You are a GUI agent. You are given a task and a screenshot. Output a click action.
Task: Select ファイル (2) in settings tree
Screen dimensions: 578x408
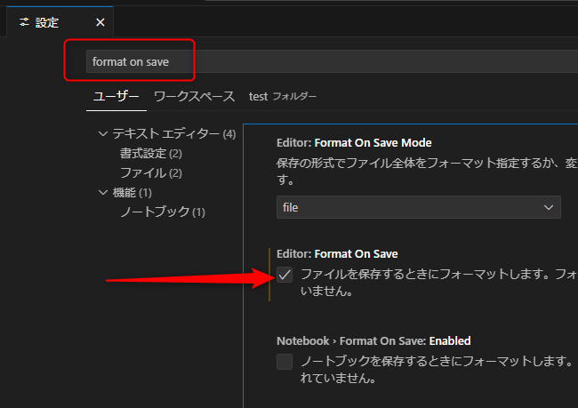151,172
